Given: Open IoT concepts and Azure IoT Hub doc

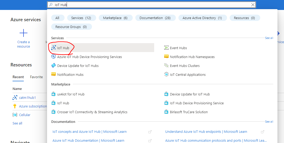Looking at the screenshot, I should click(x=89, y=132).
